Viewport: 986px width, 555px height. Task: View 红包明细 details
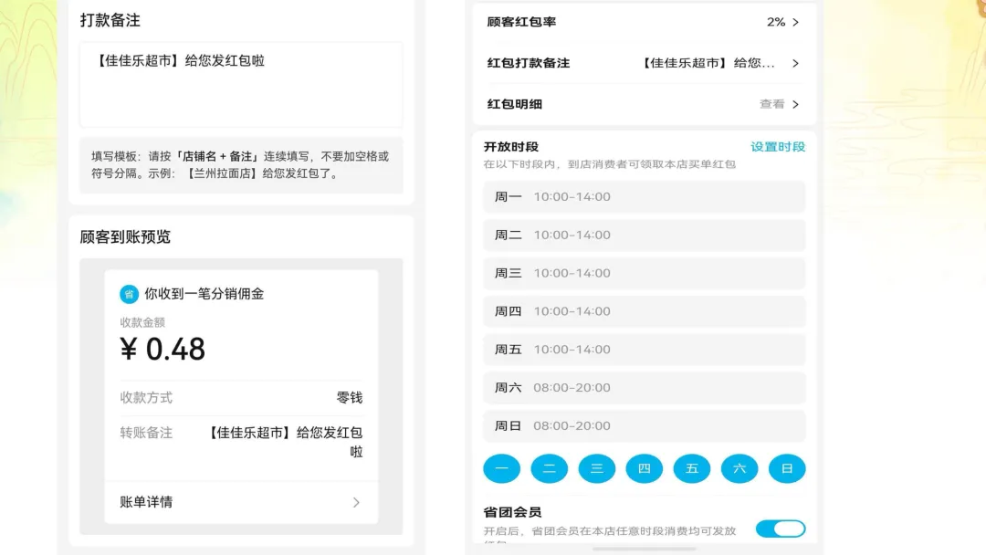[x=644, y=104]
